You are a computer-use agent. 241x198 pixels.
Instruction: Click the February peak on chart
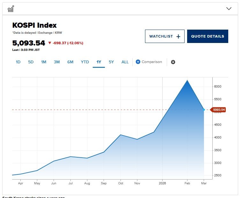point(187,80)
